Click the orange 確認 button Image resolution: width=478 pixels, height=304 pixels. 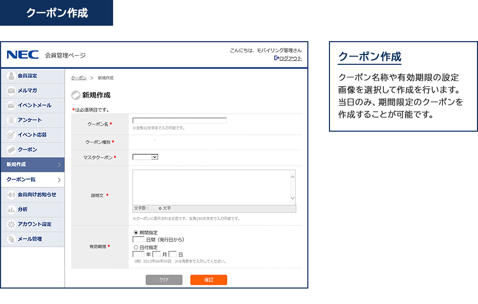point(209,280)
